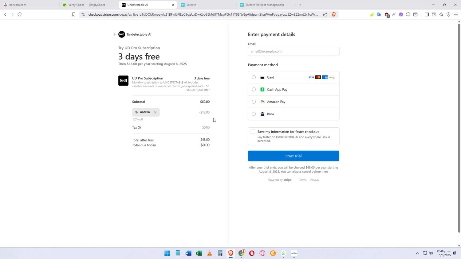The height and width of the screenshot is (259, 461).
Task: Click the red shield extension with badge
Action: [387, 15]
